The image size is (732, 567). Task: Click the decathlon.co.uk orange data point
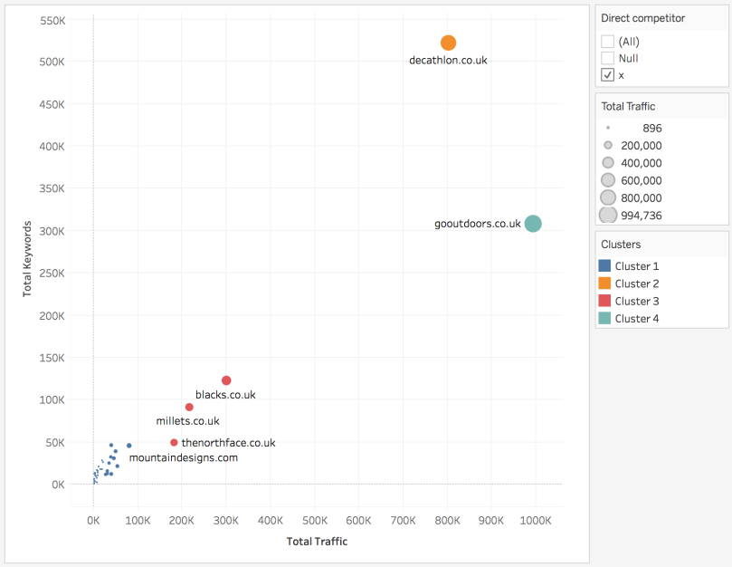click(448, 43)
